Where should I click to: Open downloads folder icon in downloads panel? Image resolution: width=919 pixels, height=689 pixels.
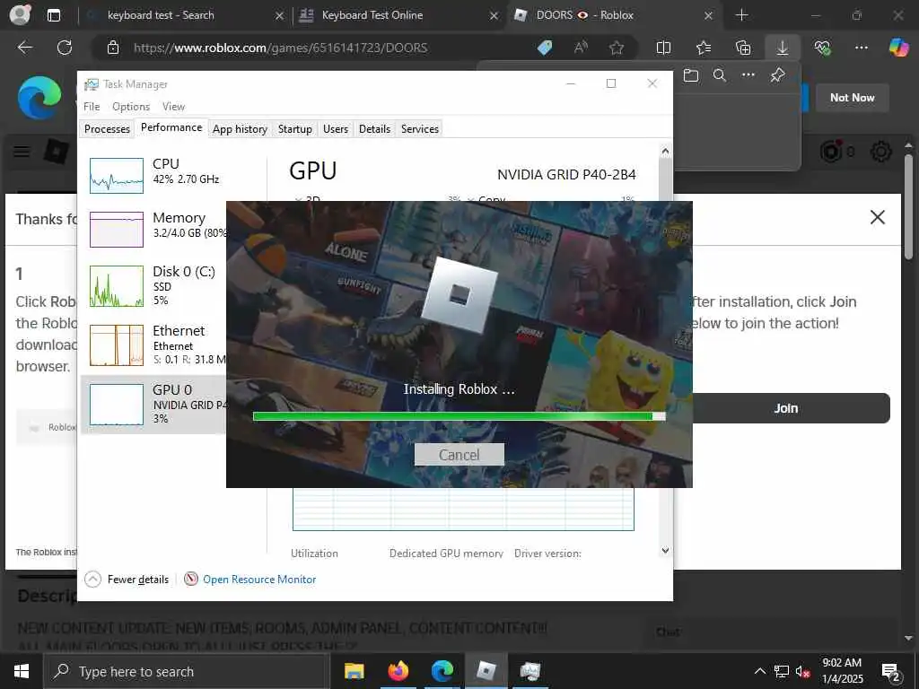[x=691, y=75]
